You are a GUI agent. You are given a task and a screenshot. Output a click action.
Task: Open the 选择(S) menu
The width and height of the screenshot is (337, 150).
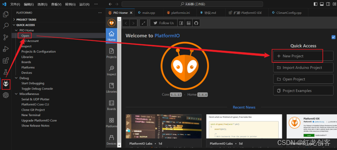[42, 4]
